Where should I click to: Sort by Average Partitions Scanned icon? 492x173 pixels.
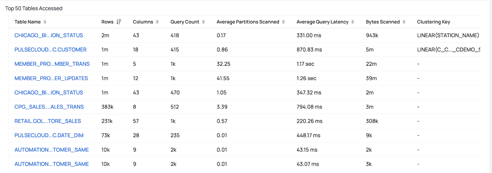click(x=284, y=22)
